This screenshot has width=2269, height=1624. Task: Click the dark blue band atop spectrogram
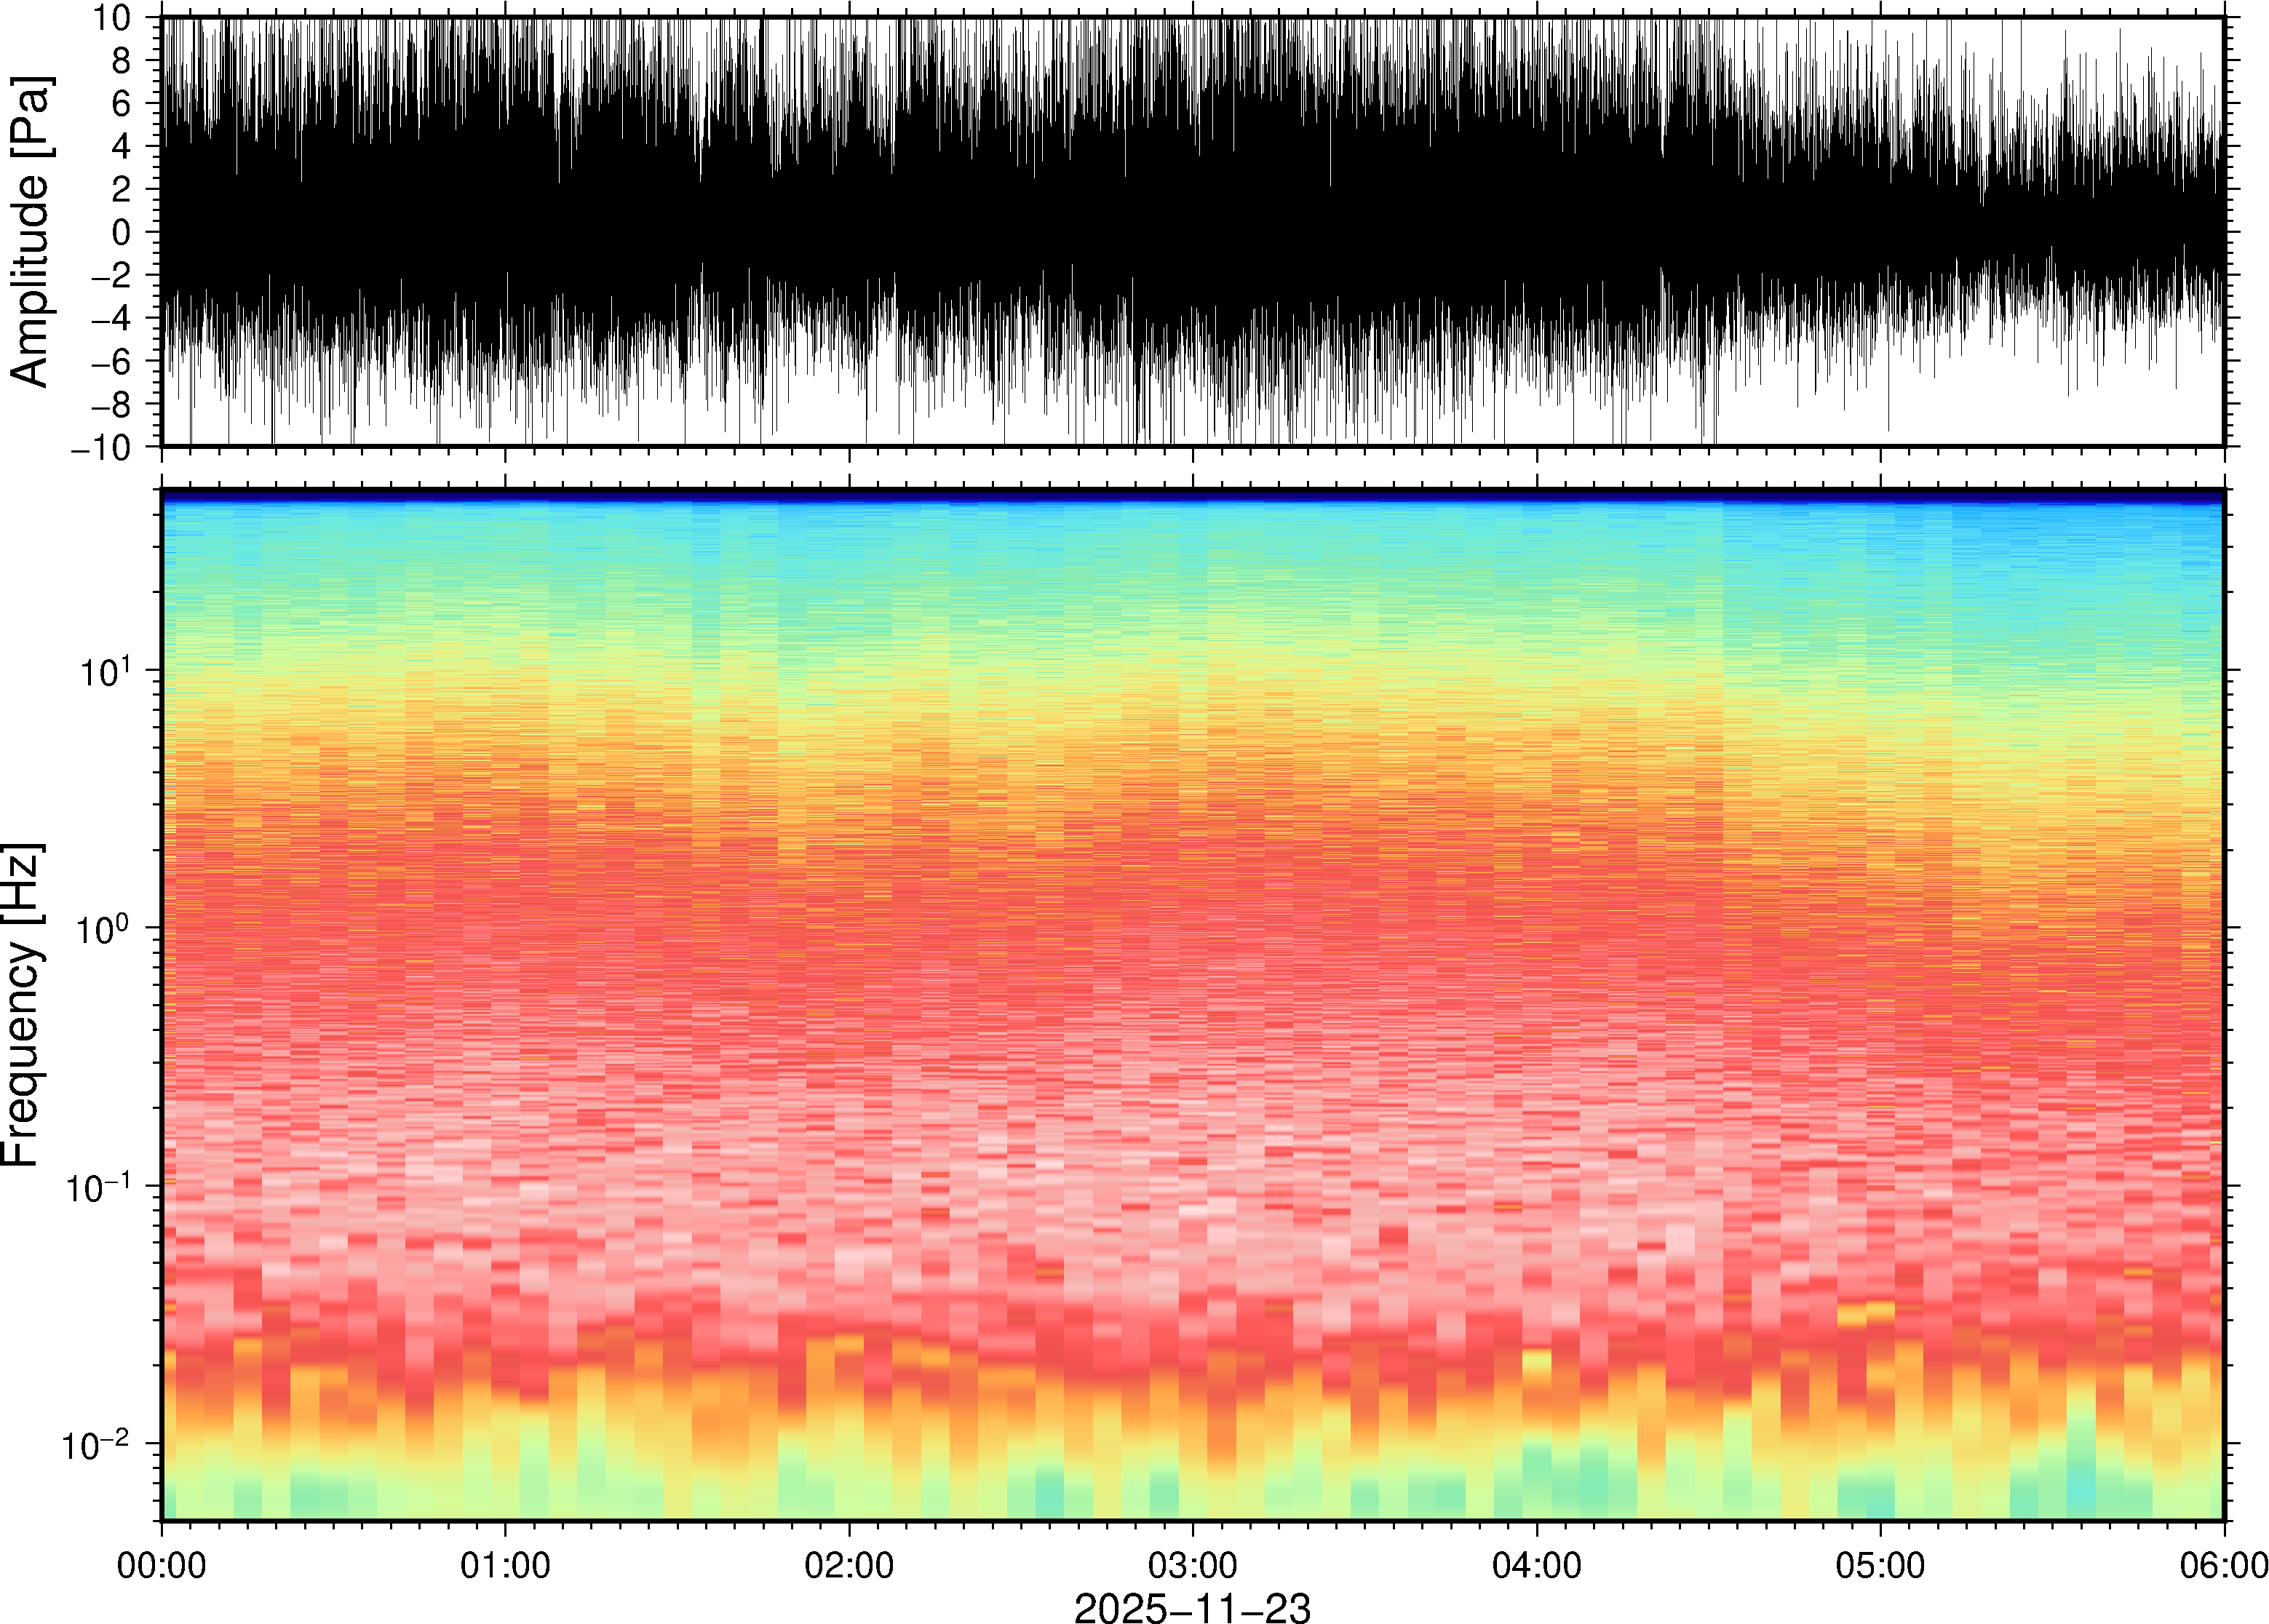point(1192,495)
